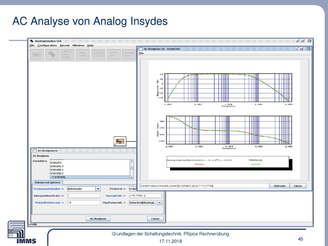Click the InterpolatingFunction legend entry
Image resolution: width=328 pixels, height=246 pixels.
click(199, 161)
